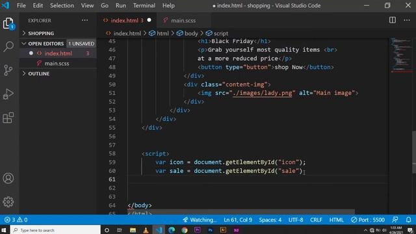
Task: Collapse the OPEN EDITORS section
Action: pos(58,44)
